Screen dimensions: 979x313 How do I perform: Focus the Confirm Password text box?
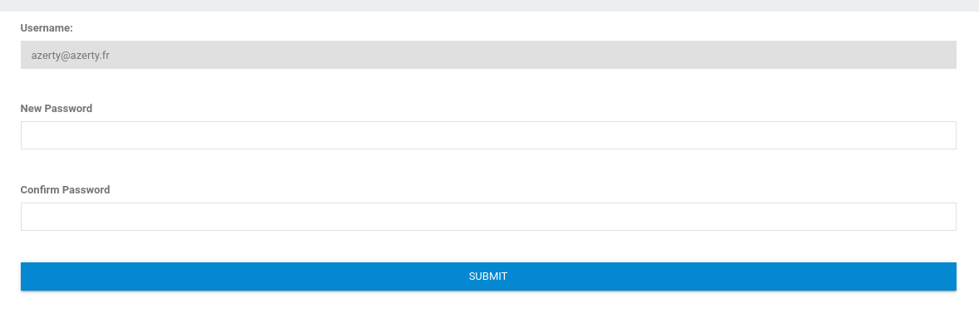point(488,217)
